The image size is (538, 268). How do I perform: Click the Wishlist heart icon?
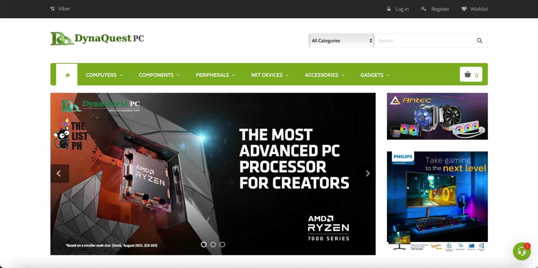coord(464,9)
